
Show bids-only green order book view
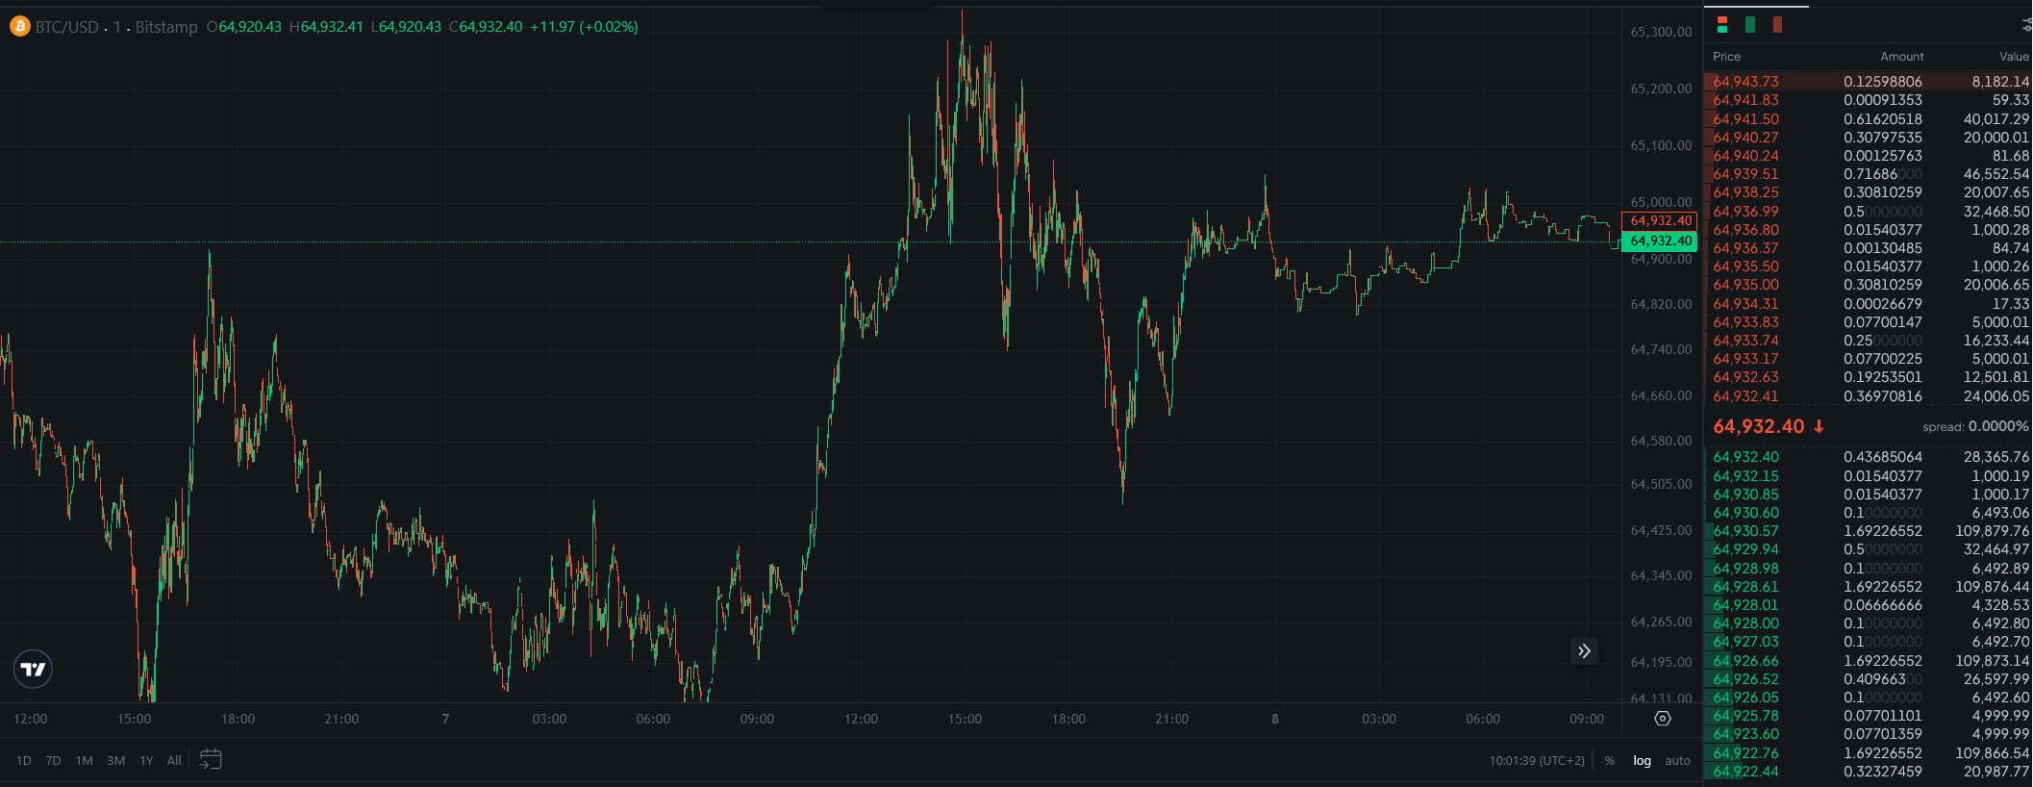click(1750, 25)
